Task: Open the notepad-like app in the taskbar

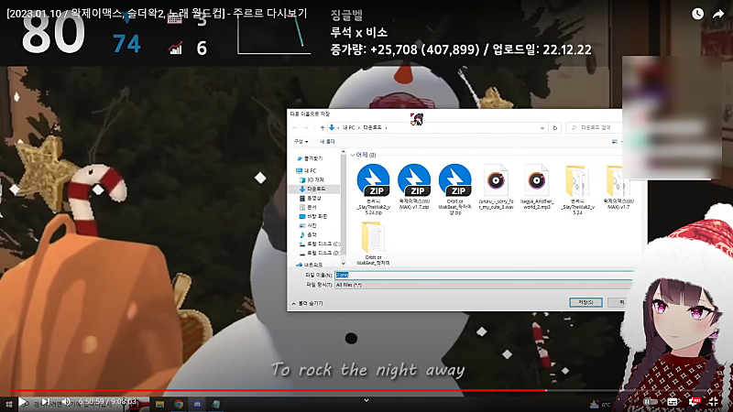Action: [x=215, y=404]
